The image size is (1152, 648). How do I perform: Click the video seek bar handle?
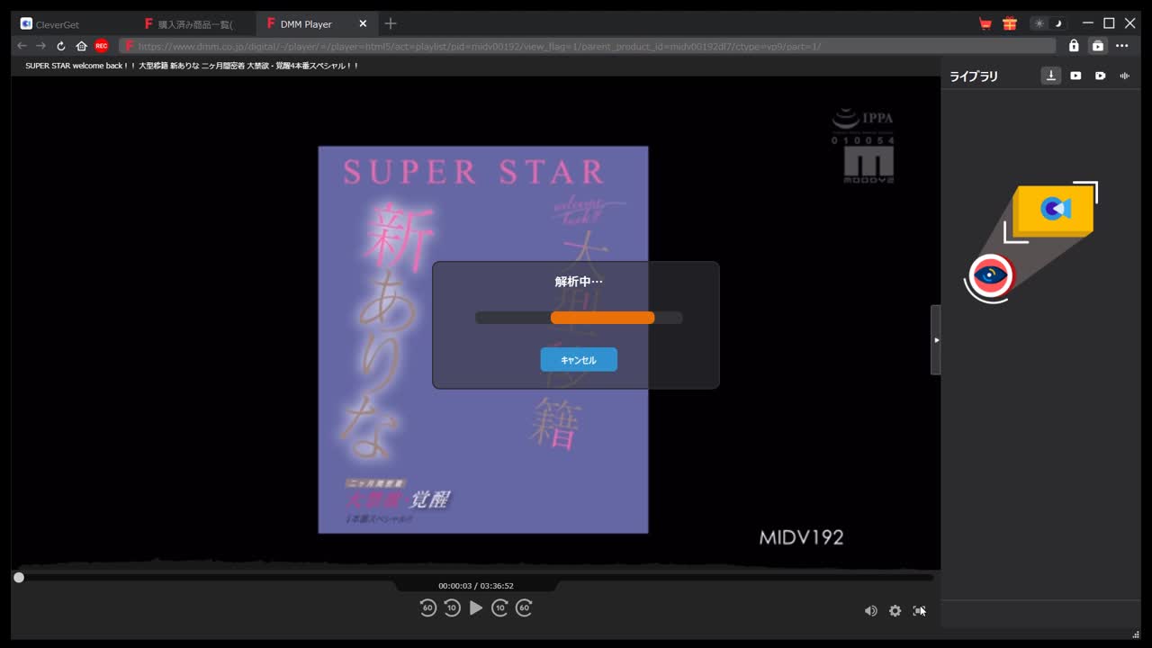coord(19,578)
